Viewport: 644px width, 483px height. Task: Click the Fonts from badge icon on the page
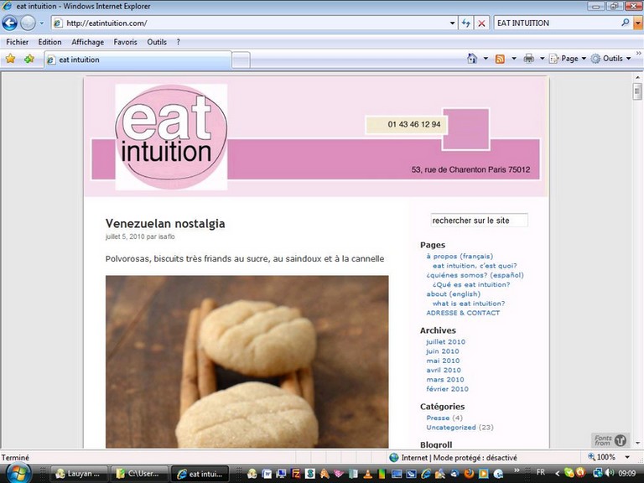[610, 440]
